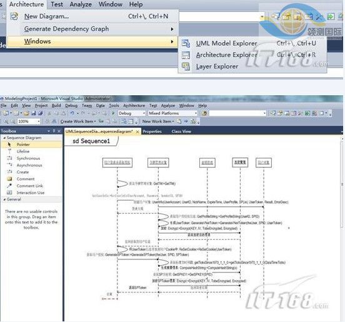Close the UMLSequenceDiagram tab

tap(137, 132)
